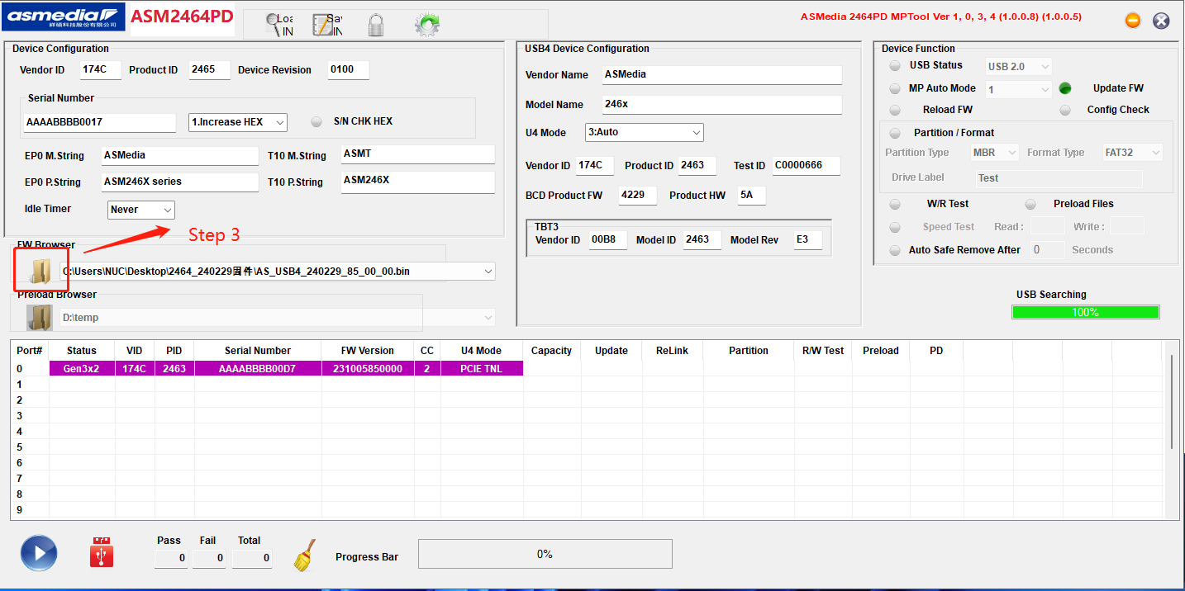
Task: Click the USB Searching 100% progress bar
Action: click(x=1085, y=312)
